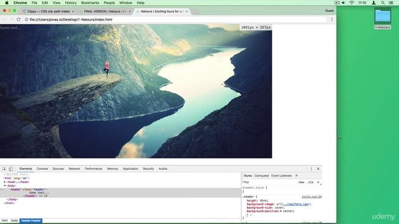Open the History menu
The height and width of the screenshot is (224, 399).
pos(70,2)
